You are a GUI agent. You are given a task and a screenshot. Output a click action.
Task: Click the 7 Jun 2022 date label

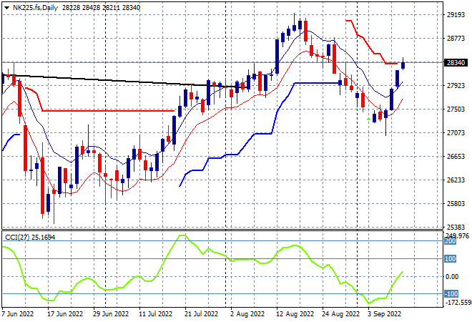click(x=17, y=314)
